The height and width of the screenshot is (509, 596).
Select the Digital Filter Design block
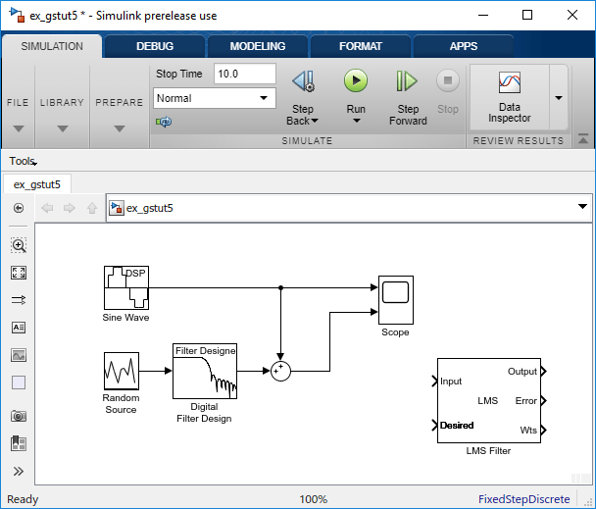coord(205,372)
